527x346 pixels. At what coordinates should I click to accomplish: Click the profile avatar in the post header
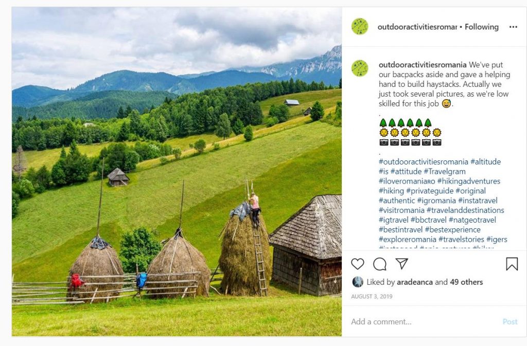360,27
